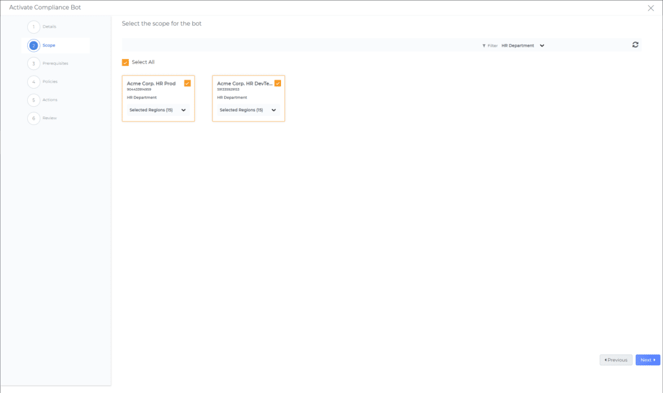
Task: Click the refresh icon in filter bar
Action: tap(635, 45)
